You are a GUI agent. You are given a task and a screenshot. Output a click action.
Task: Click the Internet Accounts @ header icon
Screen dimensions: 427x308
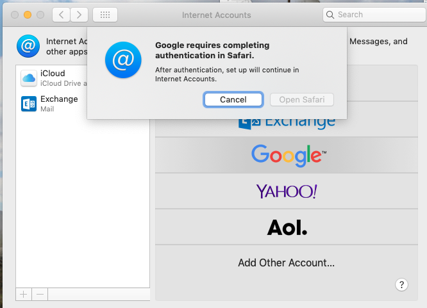pos(28,46)
